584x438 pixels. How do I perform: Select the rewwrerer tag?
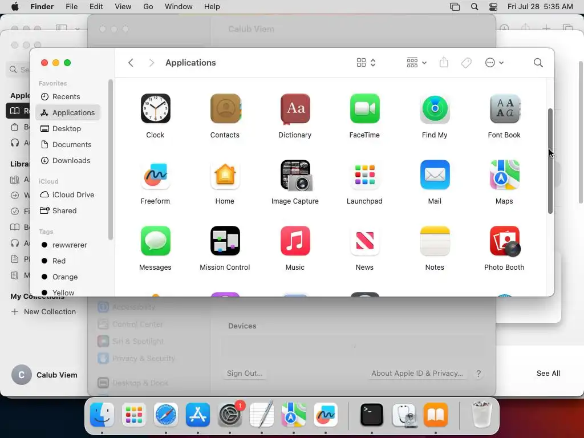point(68,245)
